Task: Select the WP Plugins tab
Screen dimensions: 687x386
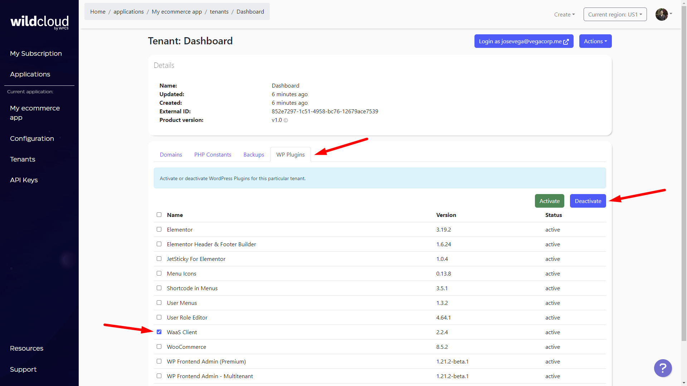Action: [x=290, y=154]
